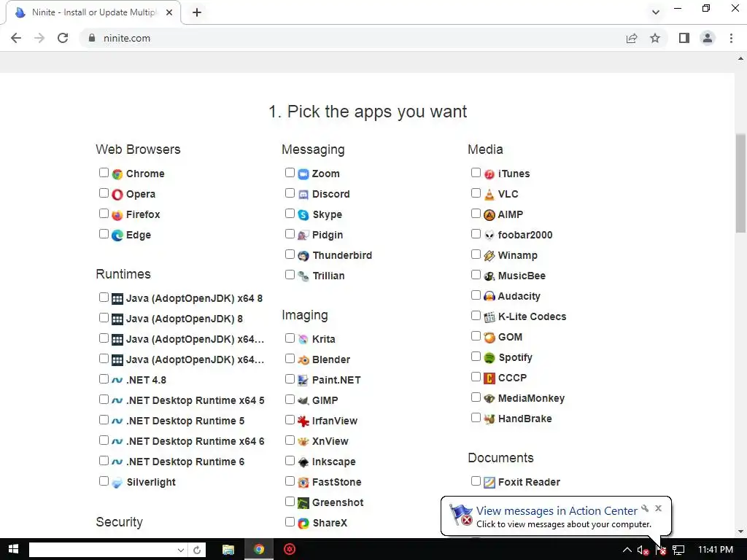The width and height of the screenshot is (747, 560).
Task: Click the iTunes app icon
Action: (x=489, y=174)
